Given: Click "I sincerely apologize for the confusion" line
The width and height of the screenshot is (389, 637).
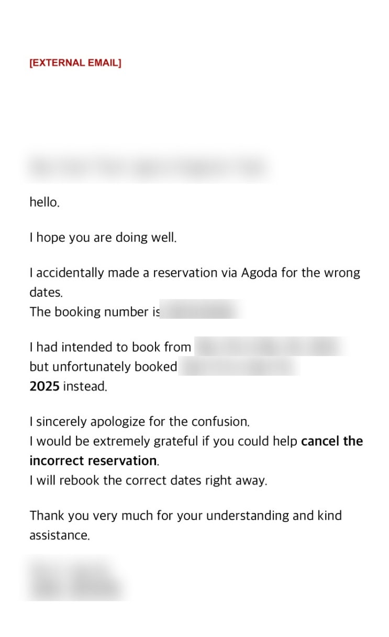Looking at the screenshot, I should [x=139, y=422].
